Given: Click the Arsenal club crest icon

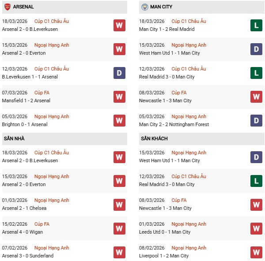Looking at the screenshot, I should click(x=8, y=7).
